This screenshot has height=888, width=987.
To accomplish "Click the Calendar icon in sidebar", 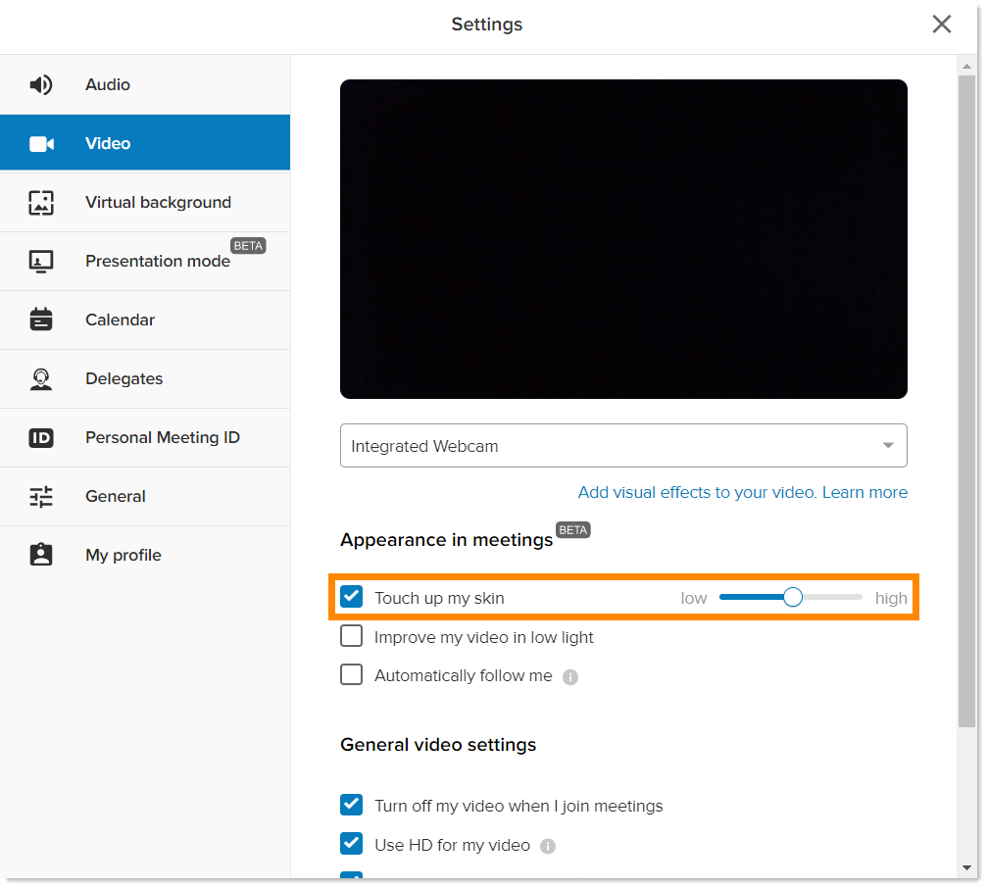I will pyautogui.click(x=41, y=320).
